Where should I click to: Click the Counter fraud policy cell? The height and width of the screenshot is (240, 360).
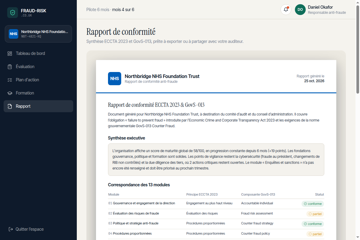click(256, 233)
